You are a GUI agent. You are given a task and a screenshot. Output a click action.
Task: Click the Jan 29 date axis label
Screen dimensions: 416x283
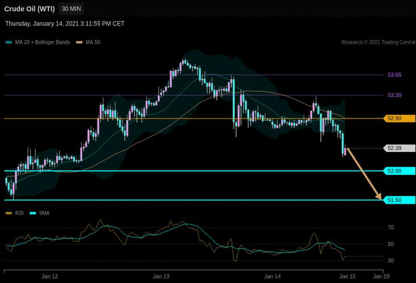(x=381, y=276)
